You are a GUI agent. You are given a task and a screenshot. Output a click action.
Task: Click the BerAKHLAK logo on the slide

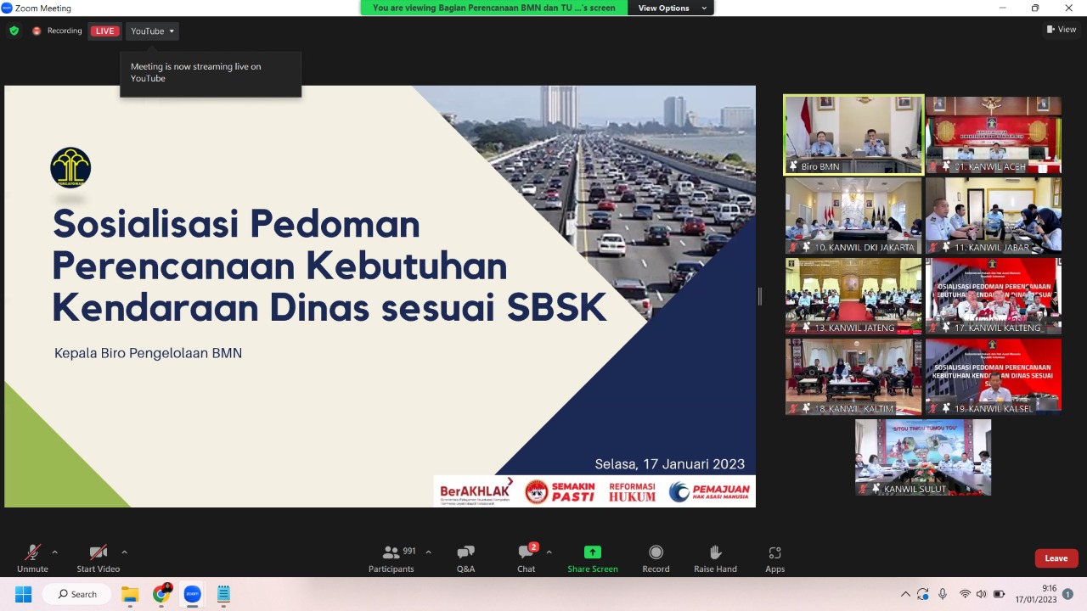476,491
